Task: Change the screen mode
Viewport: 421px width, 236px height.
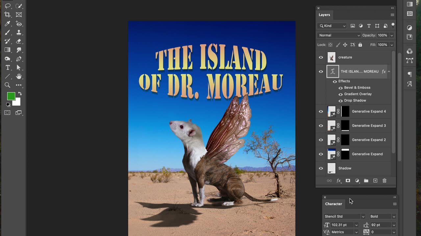Action: (x=19, y=113)
